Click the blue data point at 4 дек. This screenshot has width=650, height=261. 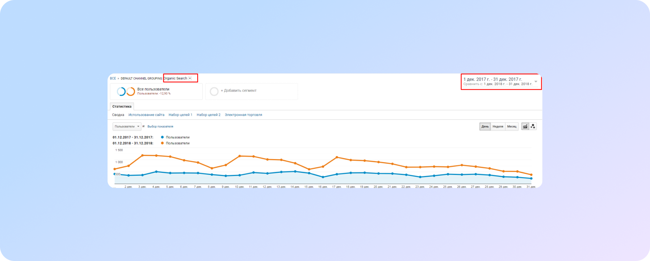(x=156, y=172)
